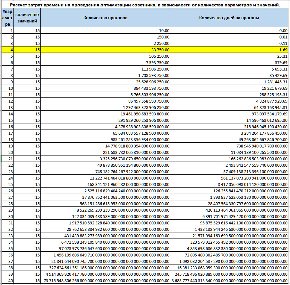The width and height of the screenshot is (290, 285).
Task: Select cell with value '218 946 945 190 430.00'
Action: click(x=229, y=127)
